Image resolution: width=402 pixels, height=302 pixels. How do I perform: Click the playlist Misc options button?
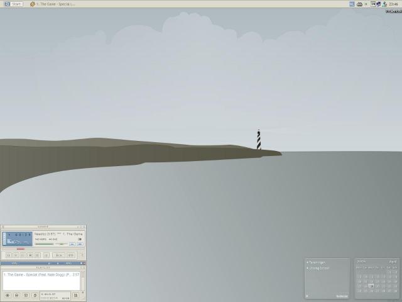coord(35,295)
